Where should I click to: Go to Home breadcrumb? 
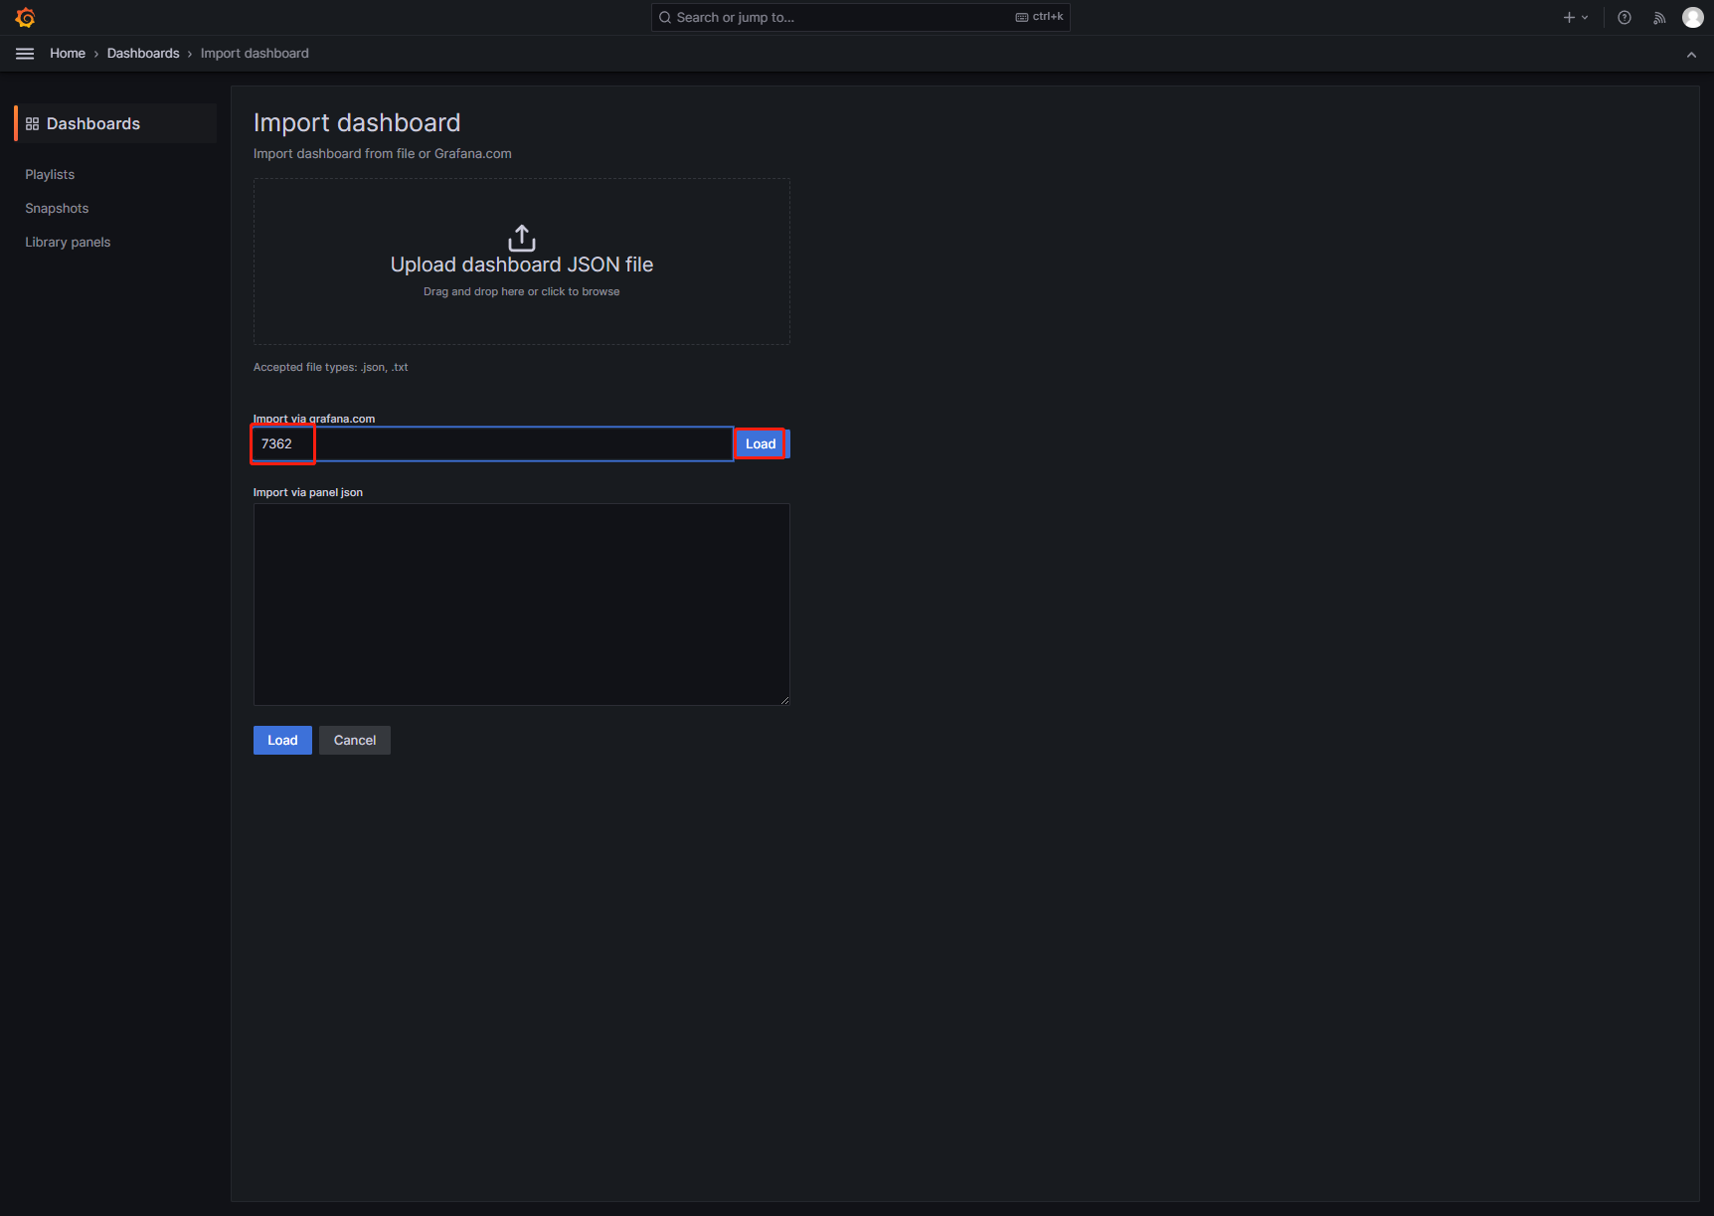68,54
